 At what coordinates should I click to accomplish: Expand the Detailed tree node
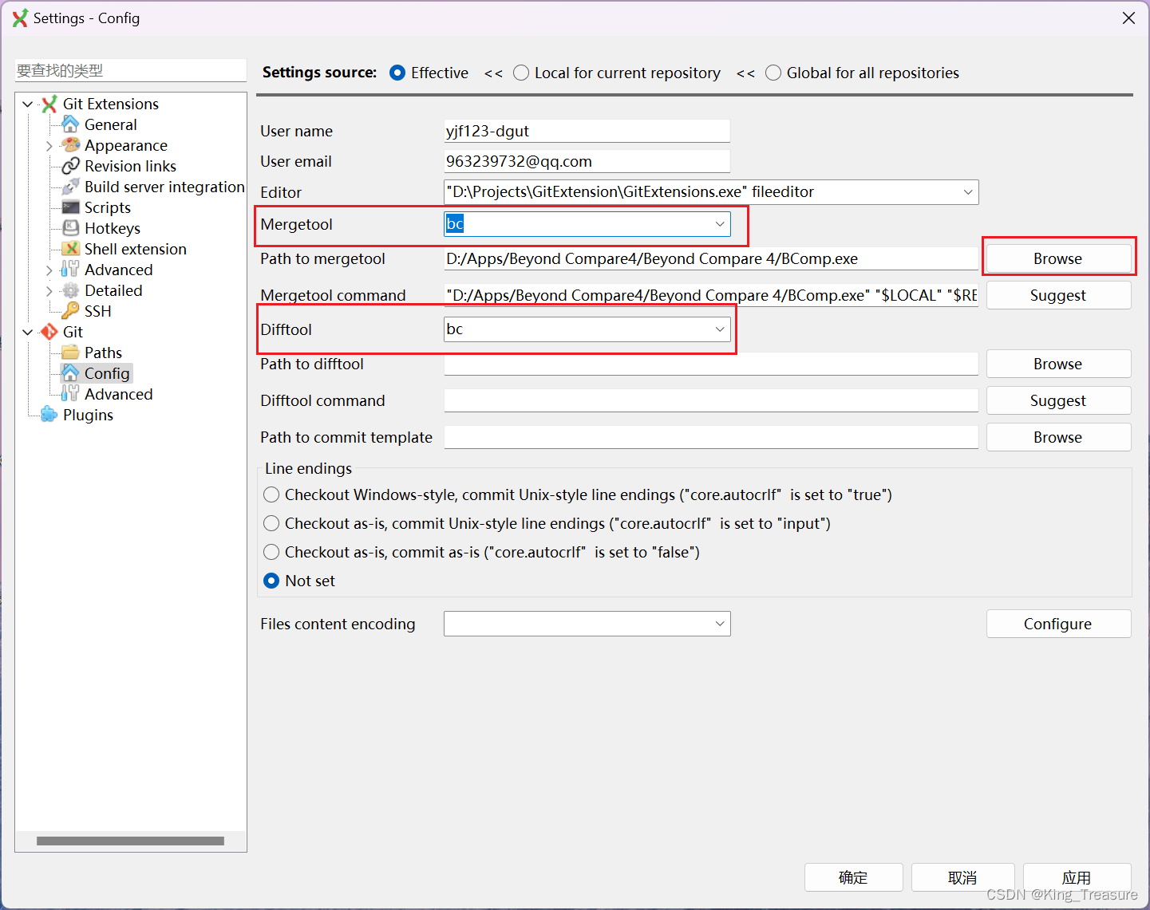[x=49, y=291]
